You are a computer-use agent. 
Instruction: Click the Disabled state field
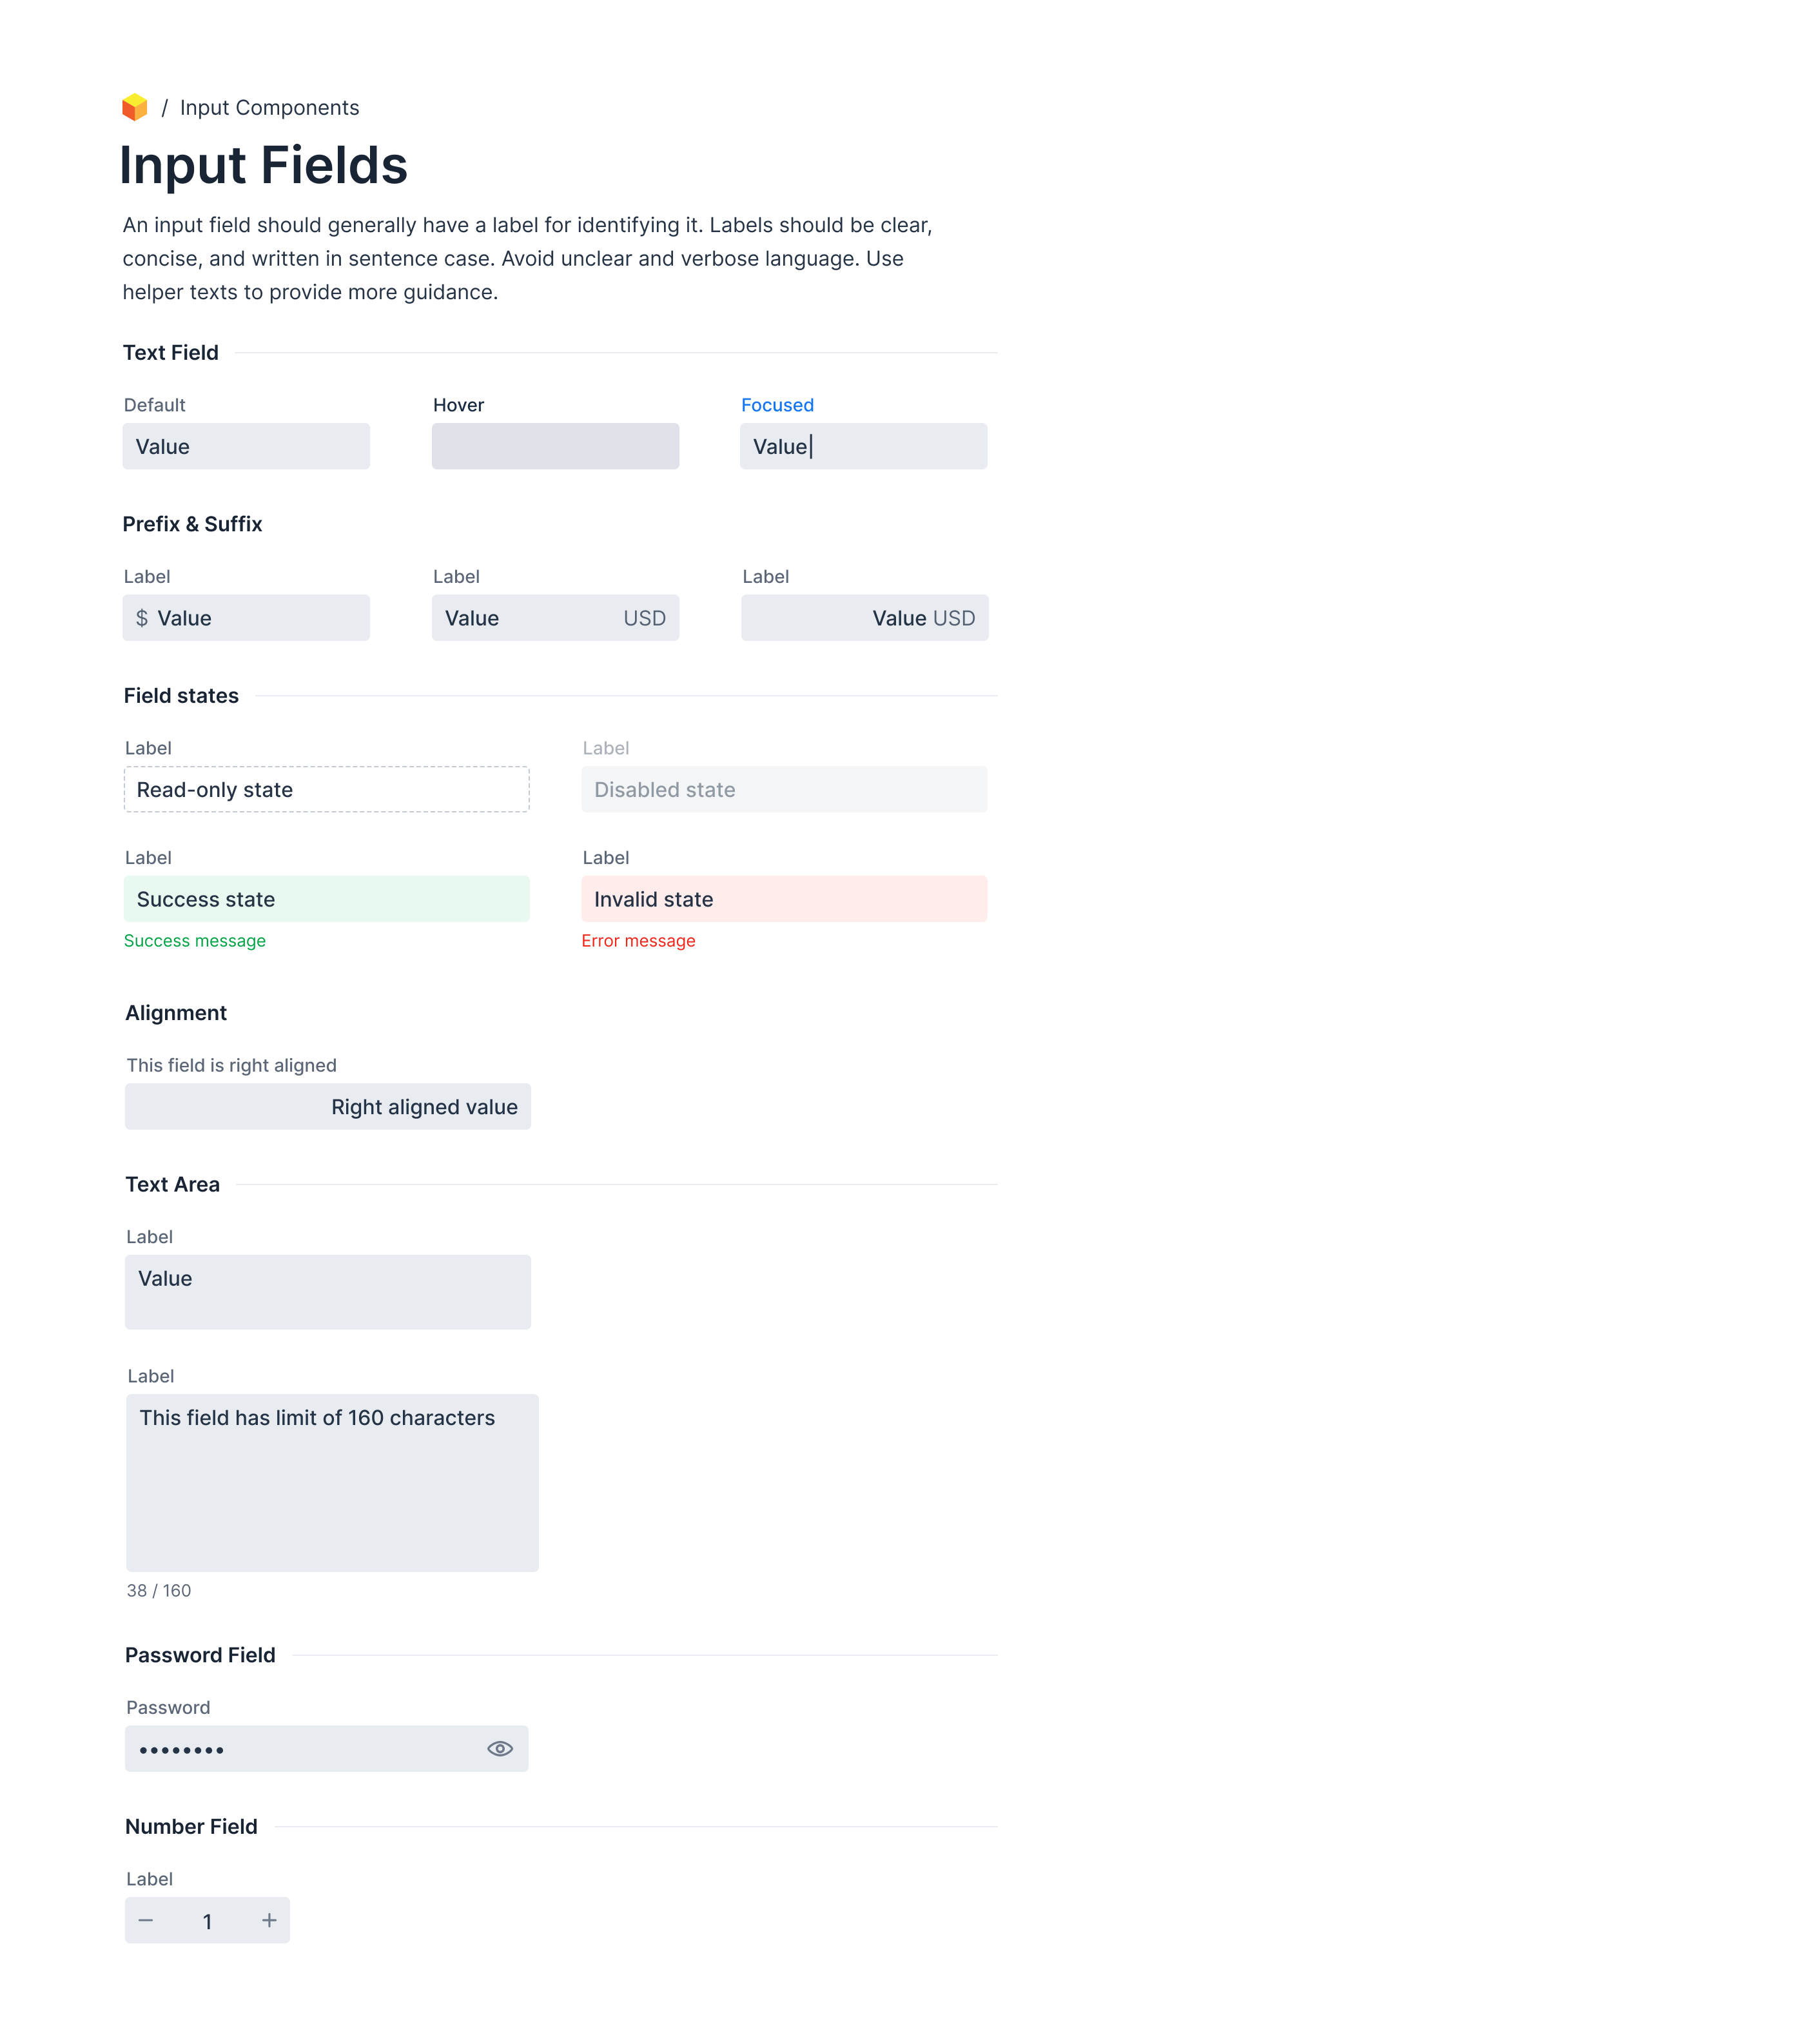[784, 789]
